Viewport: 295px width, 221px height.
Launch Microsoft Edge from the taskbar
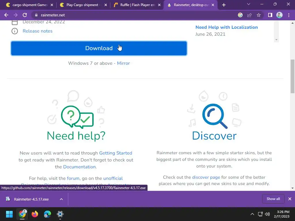pyautogui.click(x=48, y=214)
